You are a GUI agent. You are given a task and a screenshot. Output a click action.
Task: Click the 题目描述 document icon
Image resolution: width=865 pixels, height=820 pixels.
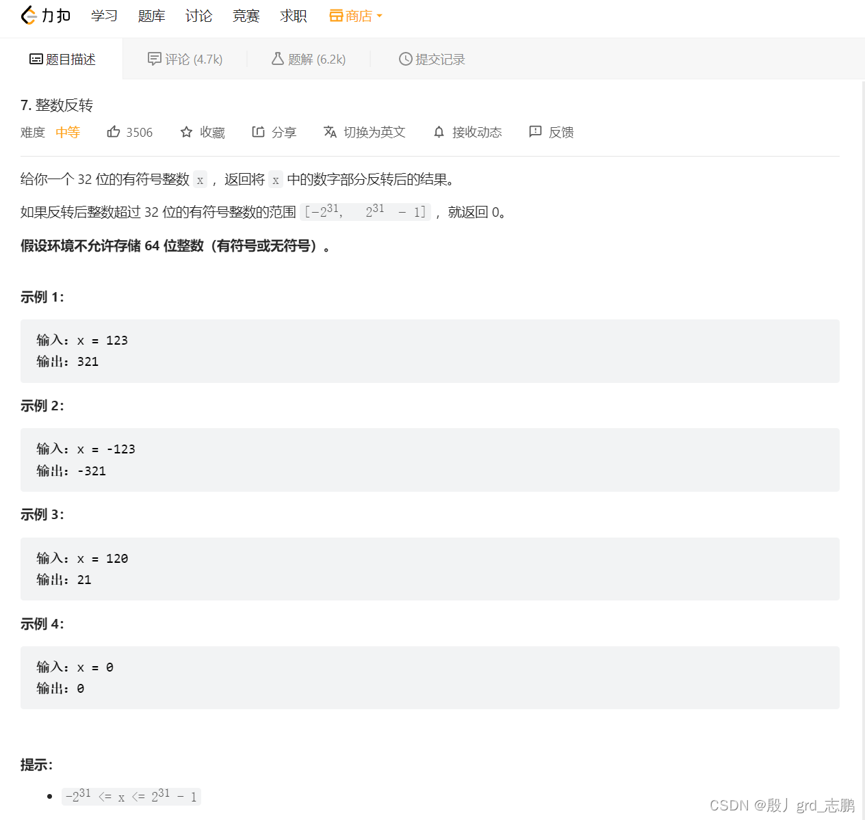(36, 59)
